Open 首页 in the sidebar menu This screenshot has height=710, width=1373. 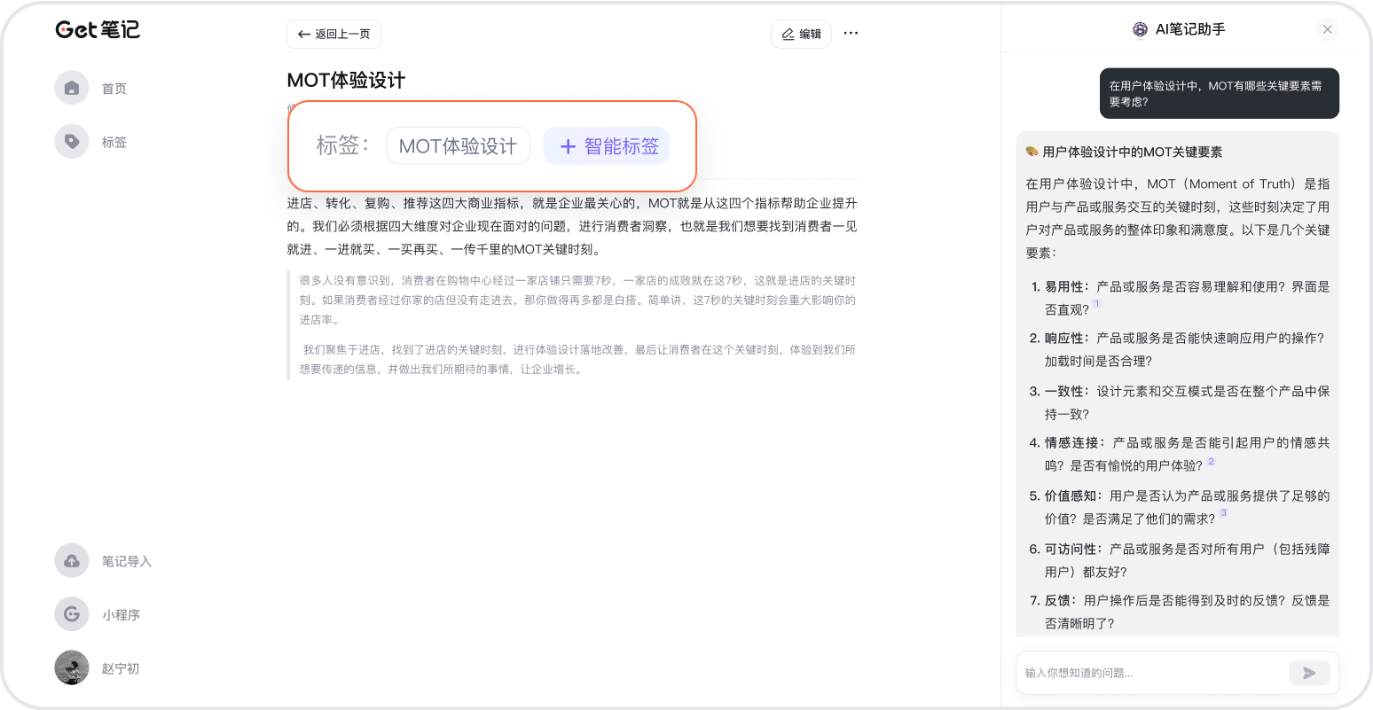point(114,89)
